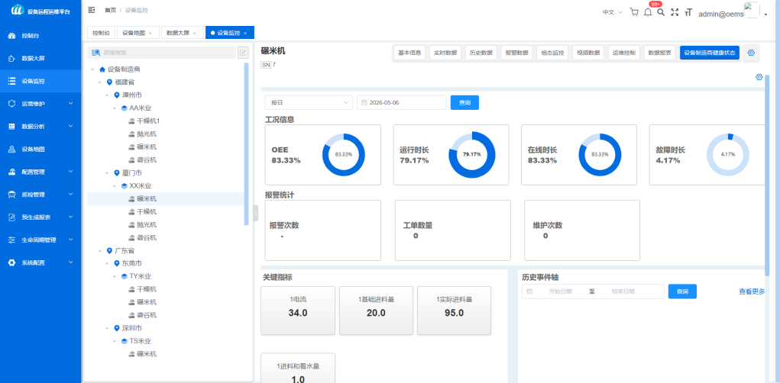Viewport: 780px width, 383px height.
Task: Open the font size icon
Action: tap(689, 12)
